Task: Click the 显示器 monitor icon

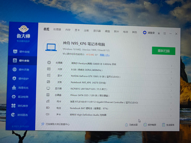Action: (x=48, y=88)
